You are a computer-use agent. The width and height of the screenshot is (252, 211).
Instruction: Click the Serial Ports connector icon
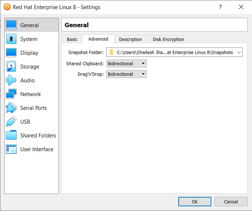coord(11,108)
